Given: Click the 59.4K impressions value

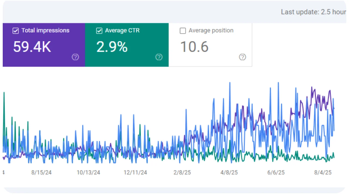Looking at the screenshot, I should pos(32,47).
